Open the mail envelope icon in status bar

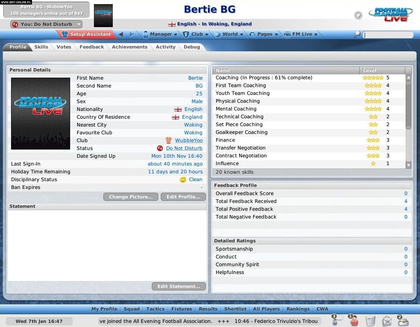(387, 321)
